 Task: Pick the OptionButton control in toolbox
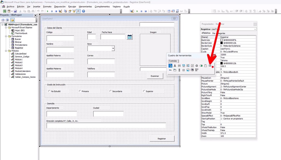(x=197, y=66)
